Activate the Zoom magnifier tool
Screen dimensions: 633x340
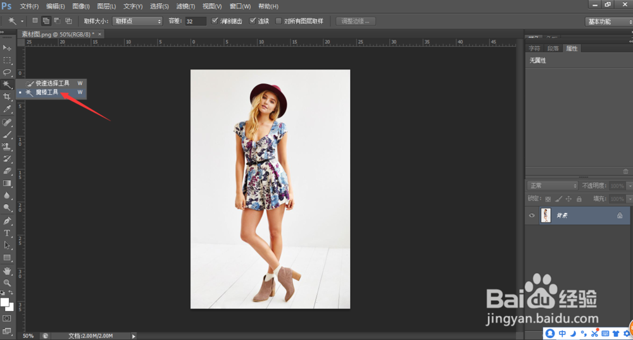click(x=7, y=282)
